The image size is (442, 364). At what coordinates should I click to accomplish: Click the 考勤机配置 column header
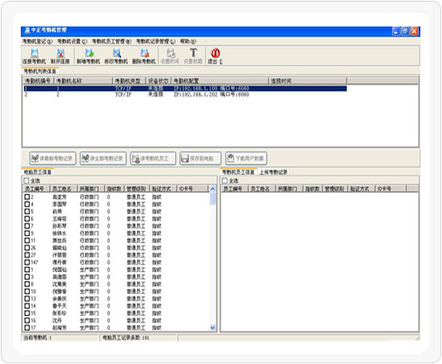(x=220, y=81)
